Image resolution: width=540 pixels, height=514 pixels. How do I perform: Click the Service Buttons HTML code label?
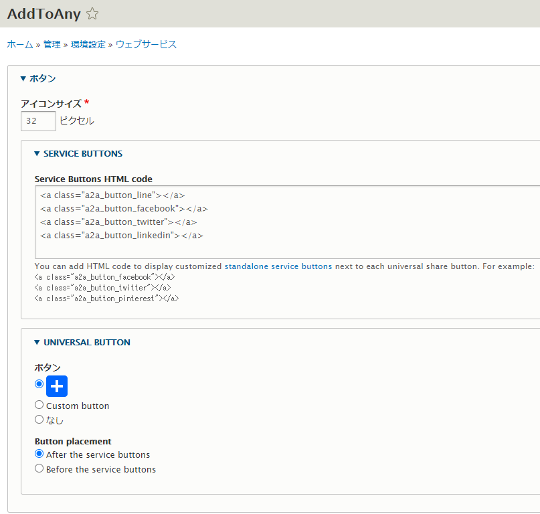pyautogui.click(x=93, y=179)
